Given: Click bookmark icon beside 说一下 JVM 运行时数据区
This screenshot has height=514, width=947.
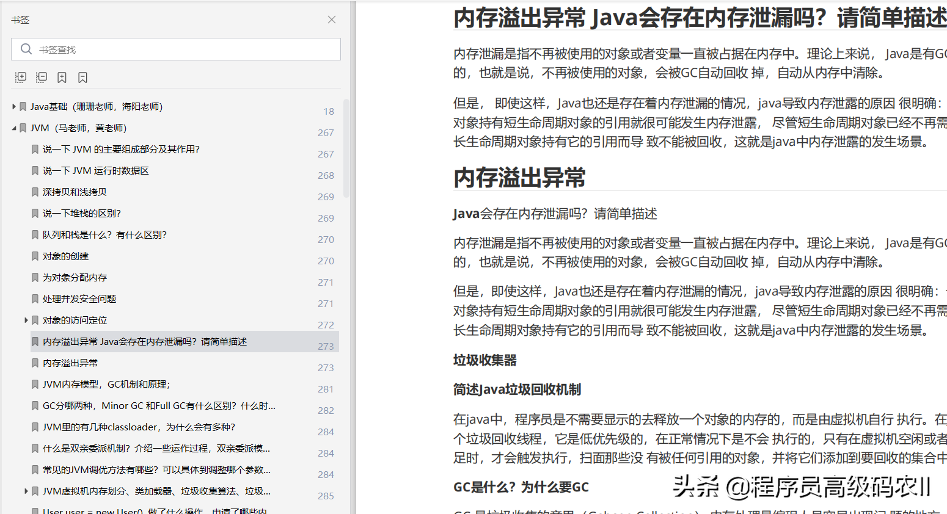Looking at the screenshot, I should [35, 170].
